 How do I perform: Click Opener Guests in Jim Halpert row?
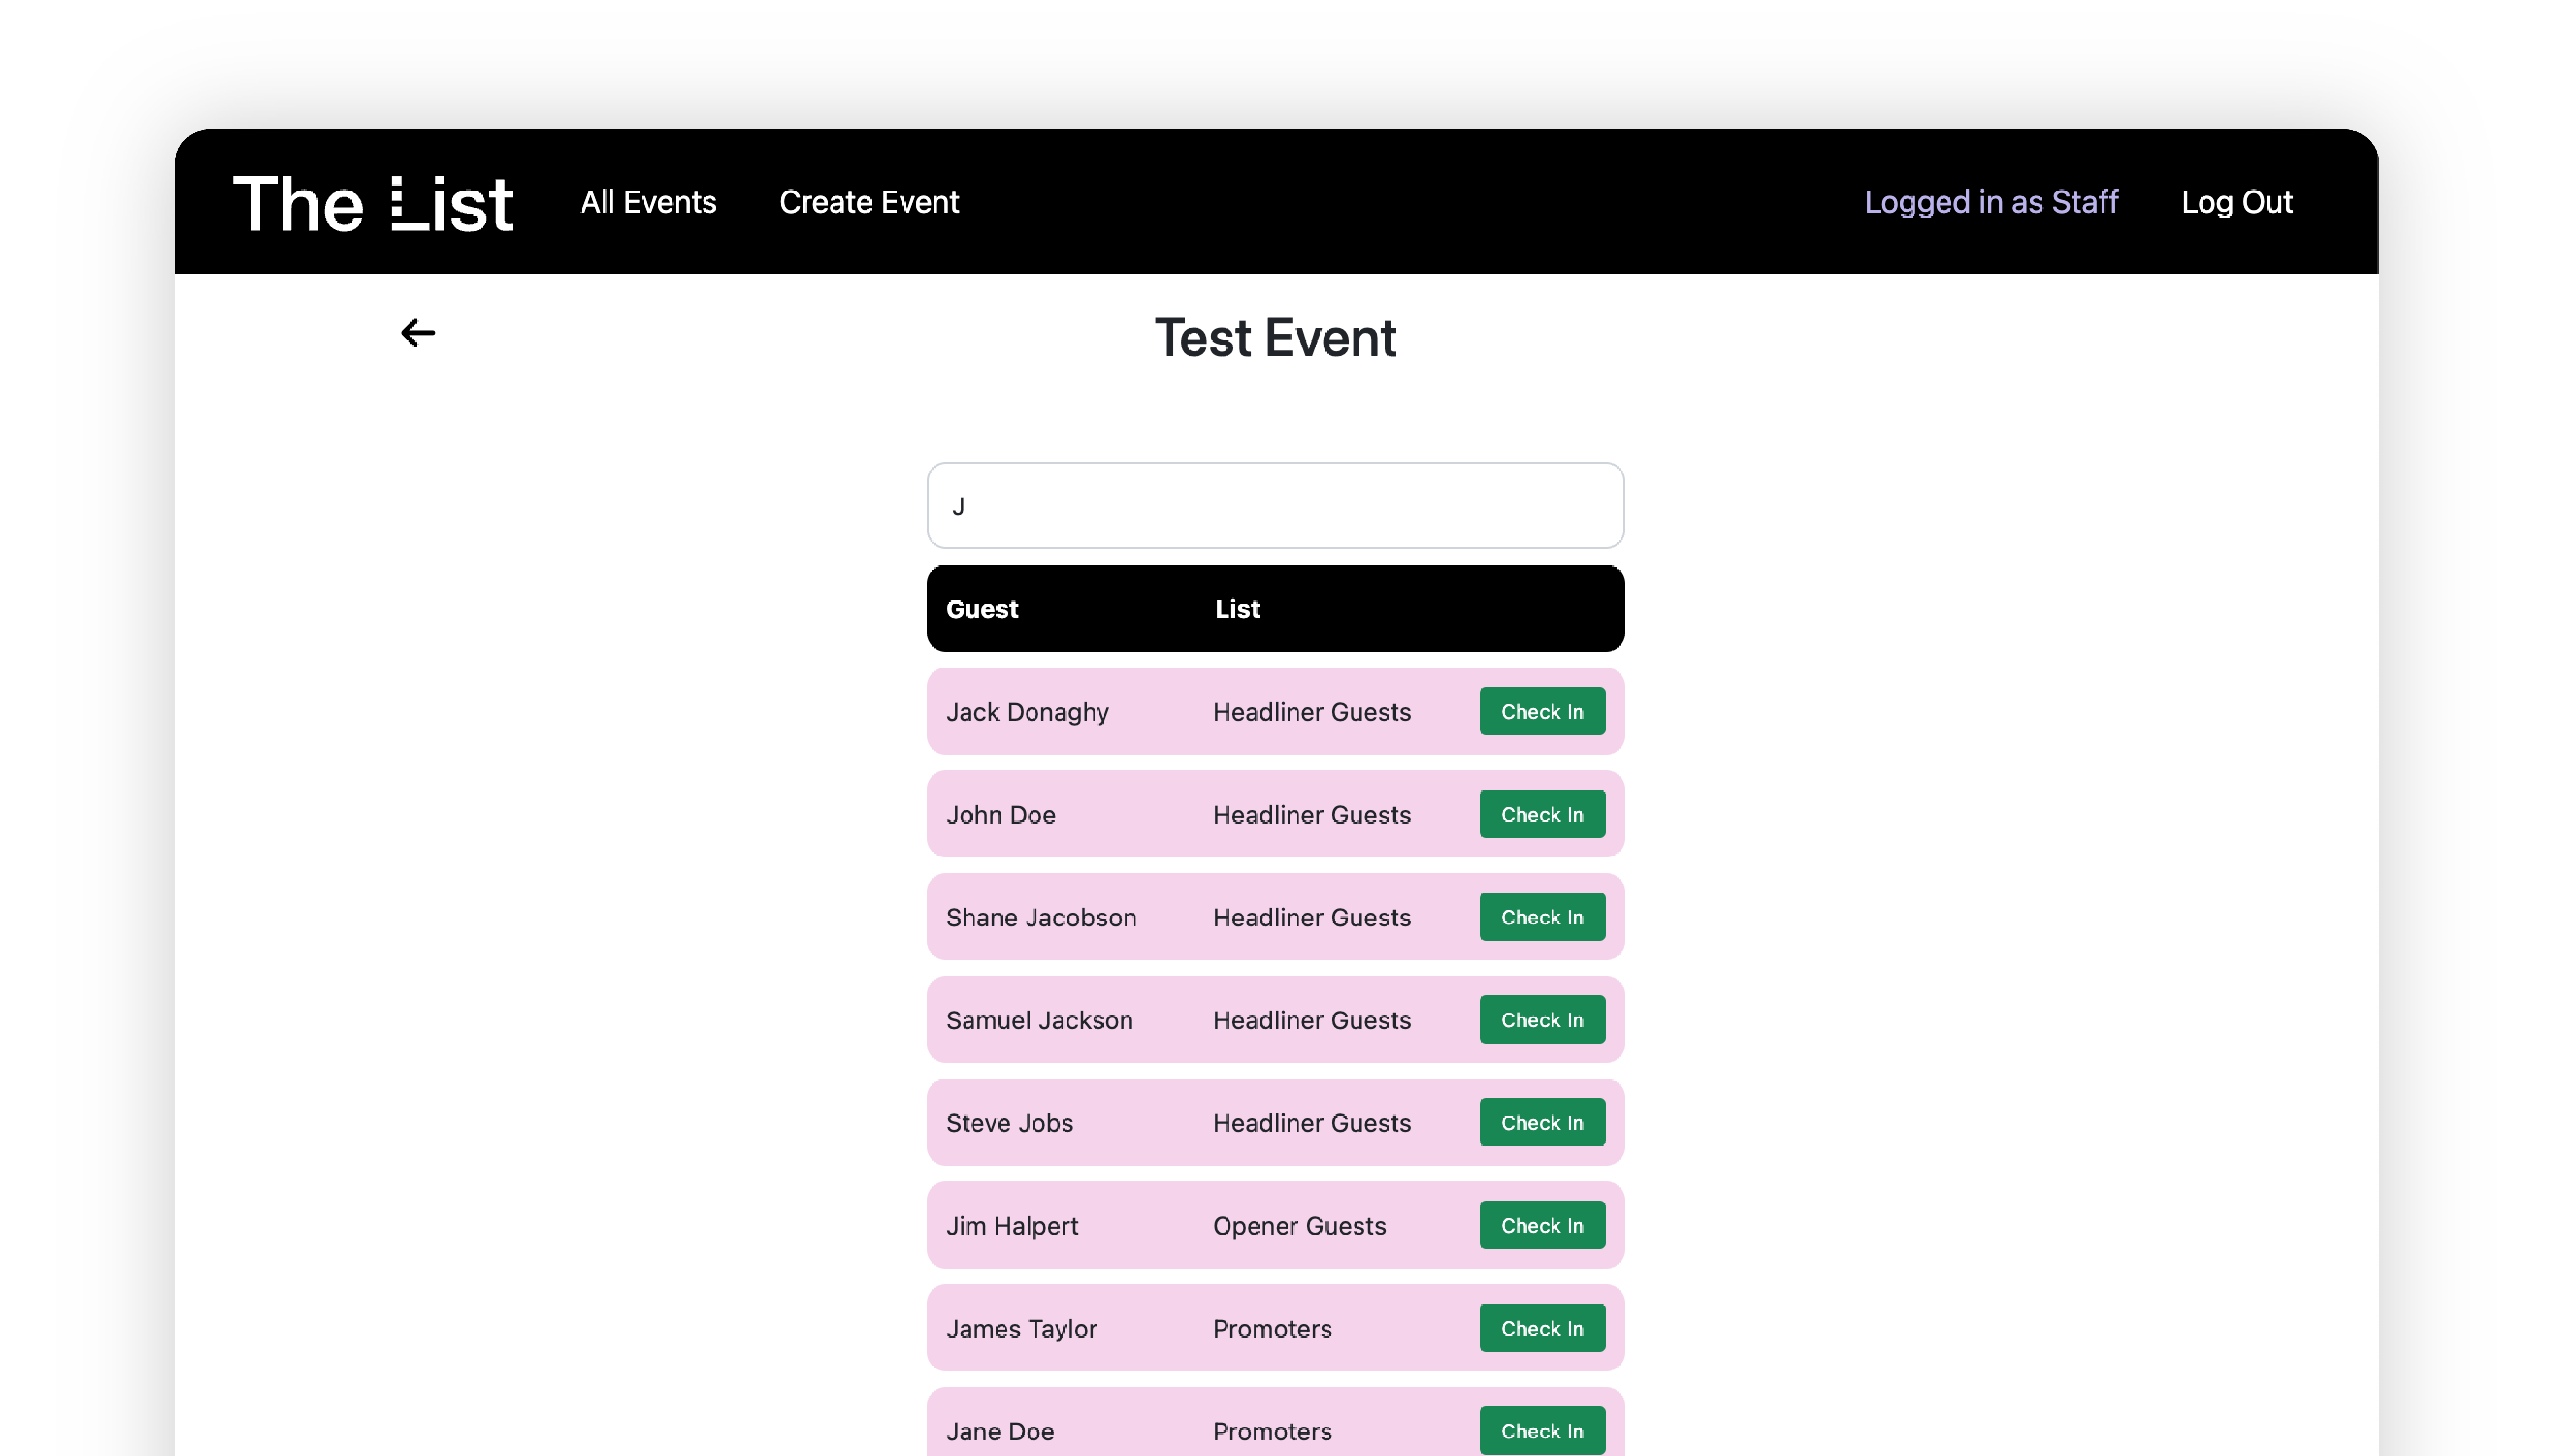[x=1299, y=1226]
